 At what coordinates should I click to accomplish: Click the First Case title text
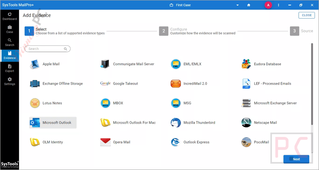point(183,5)
